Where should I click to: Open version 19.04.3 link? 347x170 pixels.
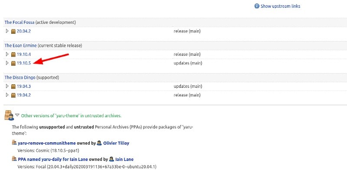(x=24, y=87)
